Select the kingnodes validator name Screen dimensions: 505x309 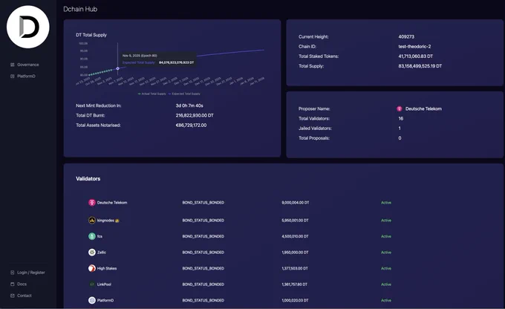tap(105, 221)
